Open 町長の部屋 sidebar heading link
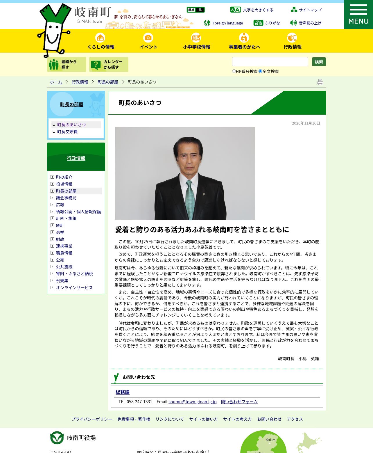 click(72, 104)
